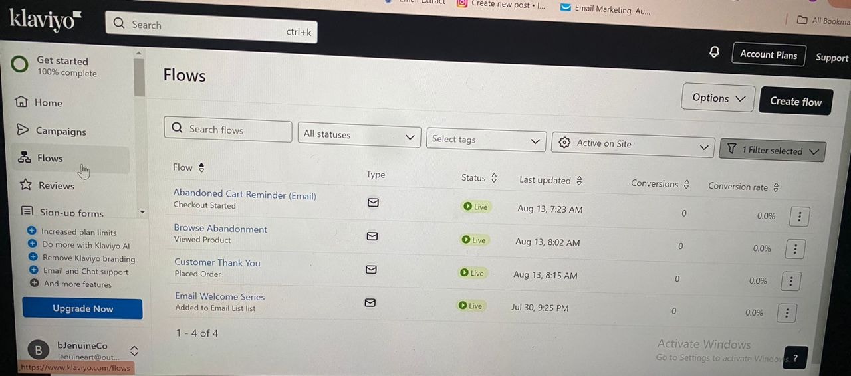
Task: Open the Support link
Action: pyautogui.click(x=832, y=58)
